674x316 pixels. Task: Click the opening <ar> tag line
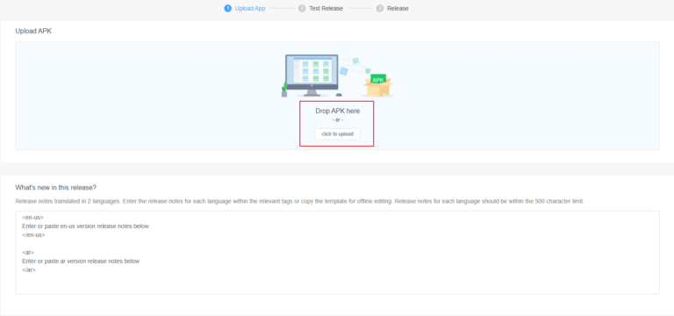[28, 253]
